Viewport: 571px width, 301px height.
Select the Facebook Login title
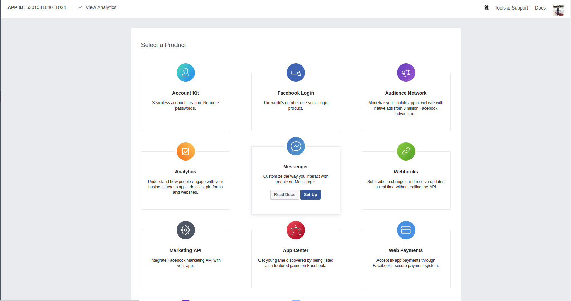[x=296, y=93]
